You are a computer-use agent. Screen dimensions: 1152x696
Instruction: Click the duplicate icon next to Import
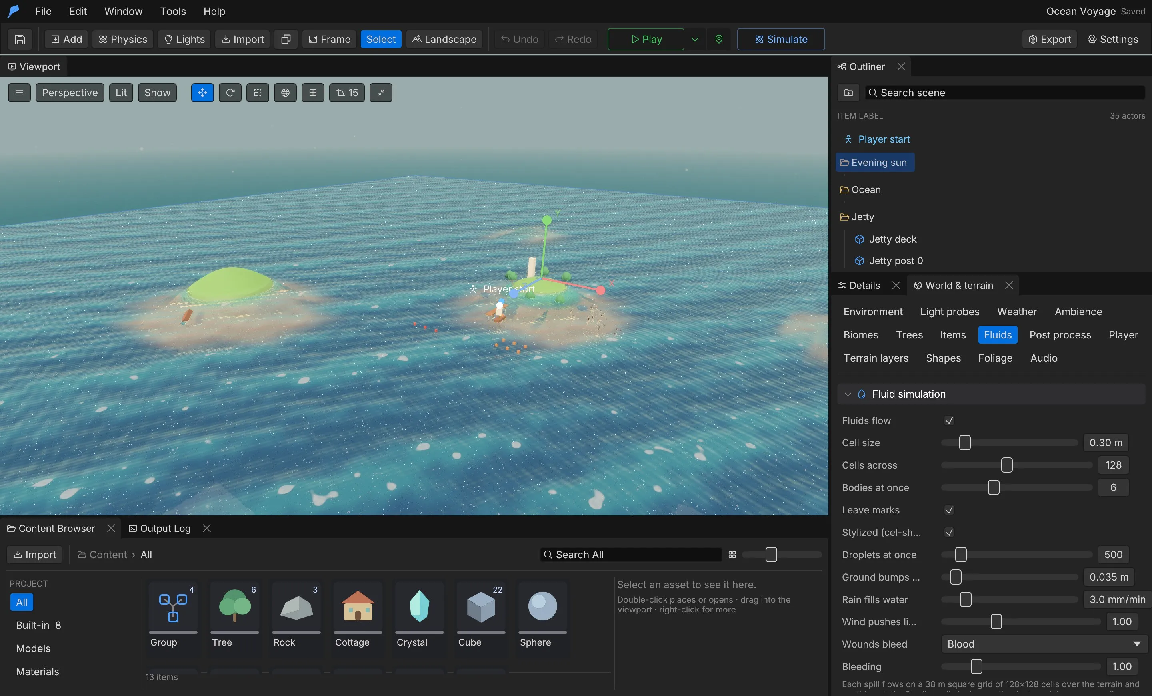point(286,39)
